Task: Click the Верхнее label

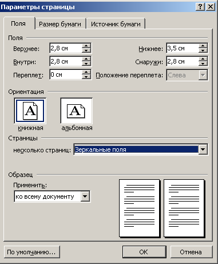Action: click(x=26, y=49)
